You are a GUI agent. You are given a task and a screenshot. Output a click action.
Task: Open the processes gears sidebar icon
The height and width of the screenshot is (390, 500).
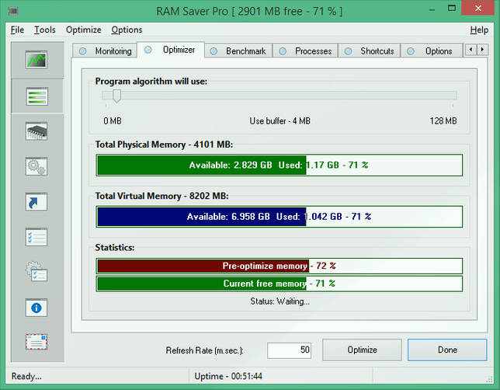[36, 166]
